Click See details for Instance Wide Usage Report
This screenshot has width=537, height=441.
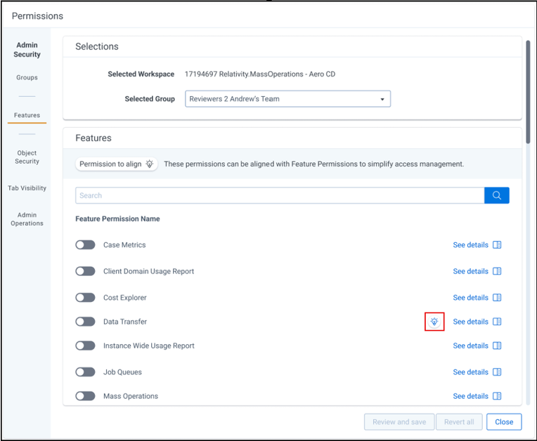coord(470,345)
